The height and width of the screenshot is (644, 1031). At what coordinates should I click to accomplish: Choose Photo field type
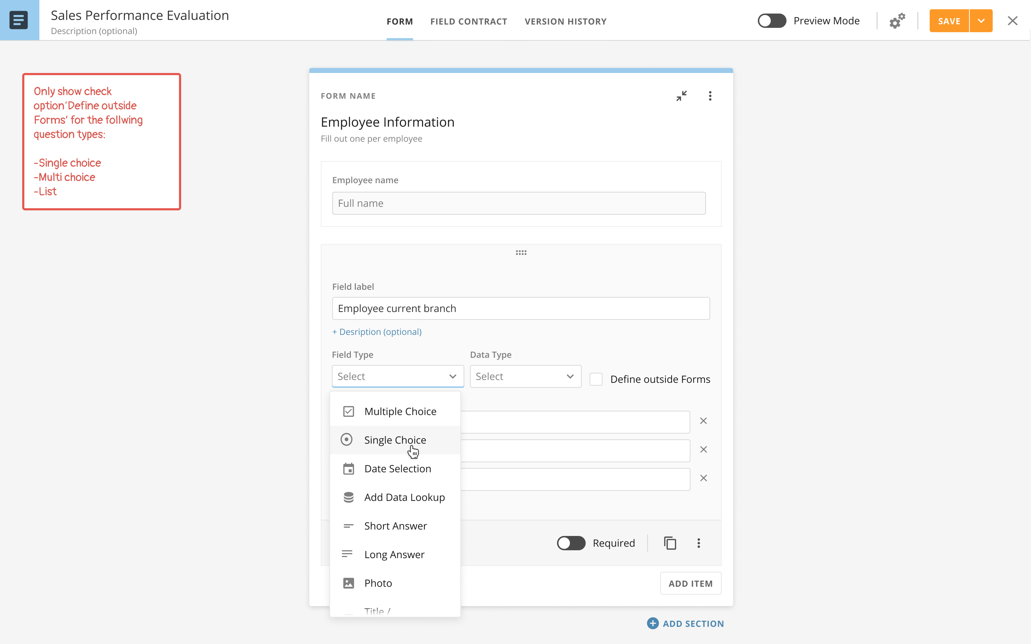[395, 583]
